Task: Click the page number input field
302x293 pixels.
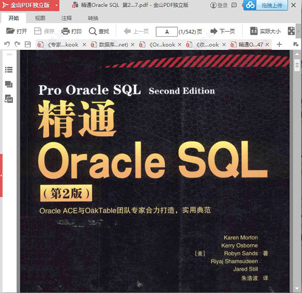Action: pyautogui.click(x=167, y=32)
